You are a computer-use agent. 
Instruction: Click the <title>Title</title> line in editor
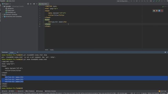pyautogui.click(x=56, y=15)
